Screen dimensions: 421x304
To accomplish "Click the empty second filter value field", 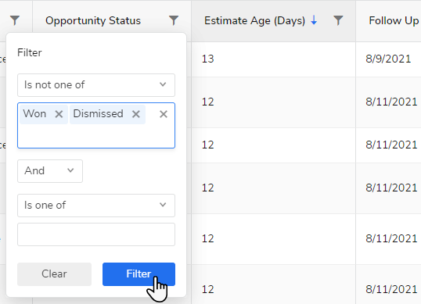I will 96,234.
